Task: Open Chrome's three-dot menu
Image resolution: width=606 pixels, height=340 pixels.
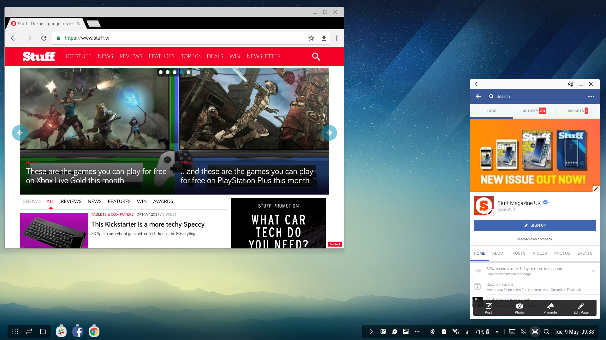Action: (x=337, y=38)
